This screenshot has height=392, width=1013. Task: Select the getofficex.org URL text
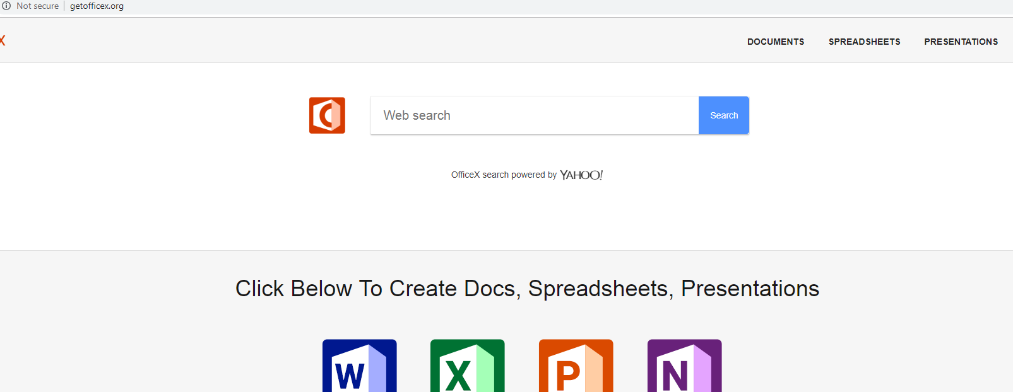(97, 6)
